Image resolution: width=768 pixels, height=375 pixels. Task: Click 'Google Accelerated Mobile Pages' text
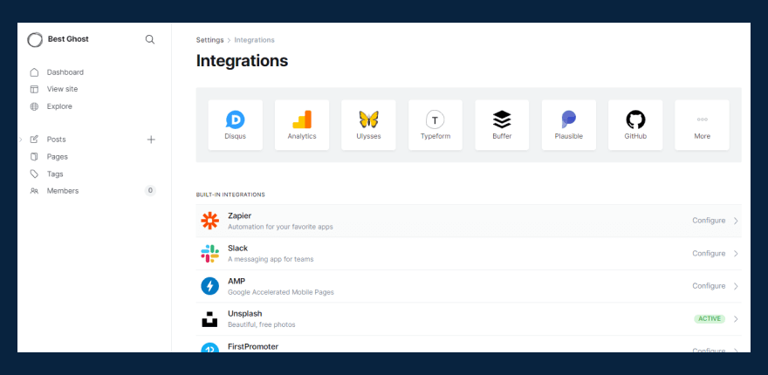tap(281, 292)
